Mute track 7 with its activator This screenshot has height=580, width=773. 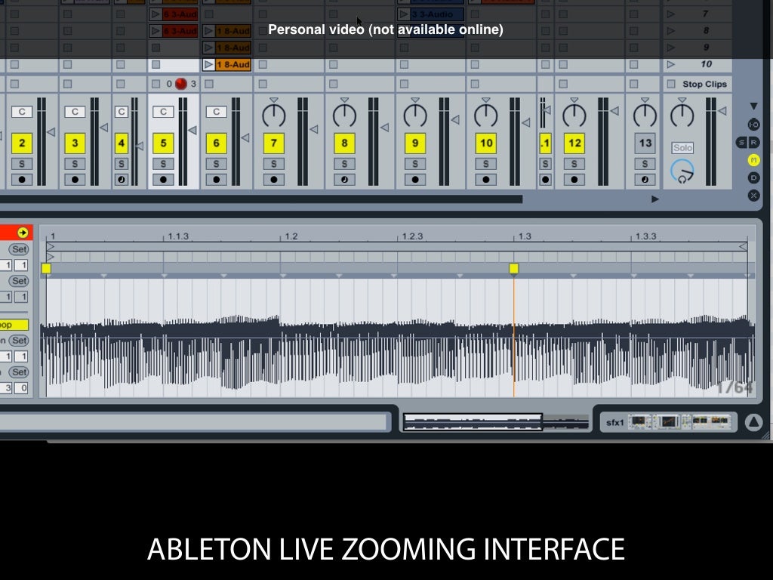point(273,143)
